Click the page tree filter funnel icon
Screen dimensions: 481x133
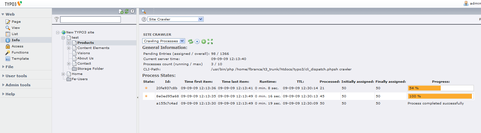57,19
